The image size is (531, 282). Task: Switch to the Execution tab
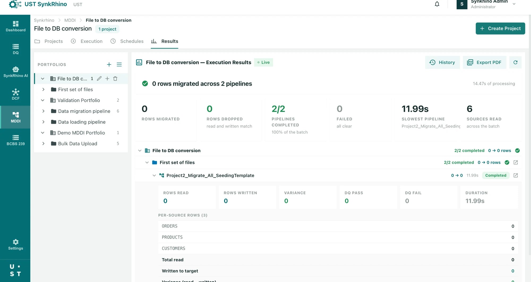87,41
